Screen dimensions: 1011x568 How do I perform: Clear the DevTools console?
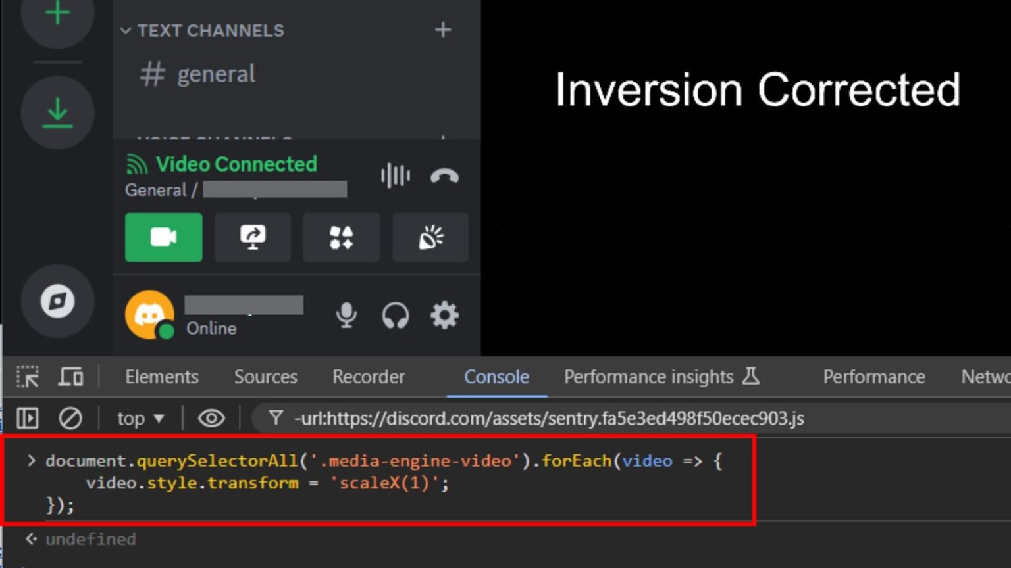(70, 417)
